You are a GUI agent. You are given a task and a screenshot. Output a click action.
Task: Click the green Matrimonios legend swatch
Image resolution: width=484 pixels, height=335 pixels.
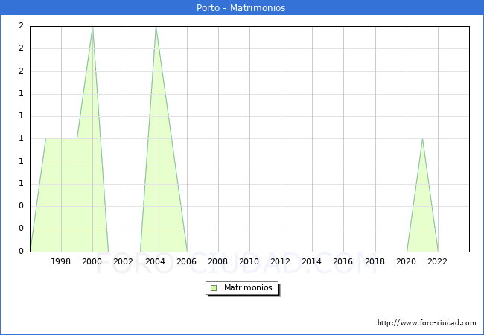pyautogui.click(x=213, y=287)
